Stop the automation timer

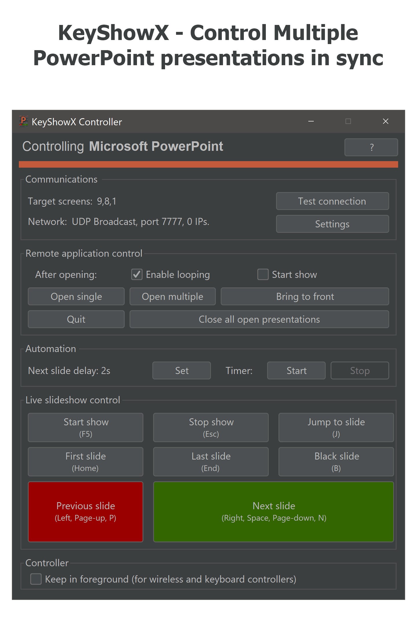[360, 370]
